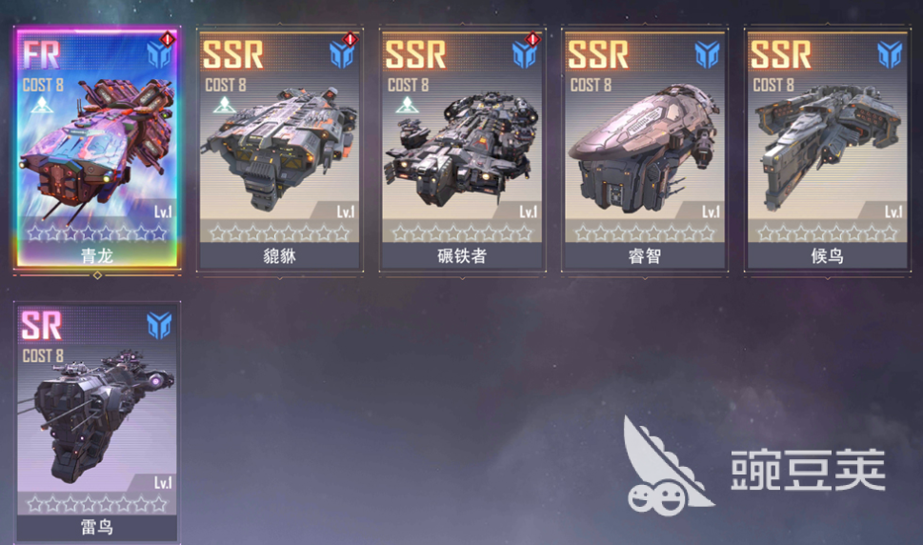Screen dimensions: 923x545
Task: Click red alert badge on 貔貅 card
Action: [351, 39]
